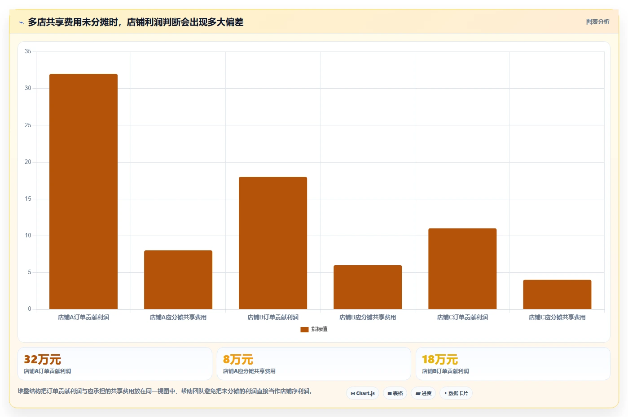The height and width of the screenshot is (417, 628).
Task: Click the 店铺A应分摊共享费用 bar
Action: (178, 279)
